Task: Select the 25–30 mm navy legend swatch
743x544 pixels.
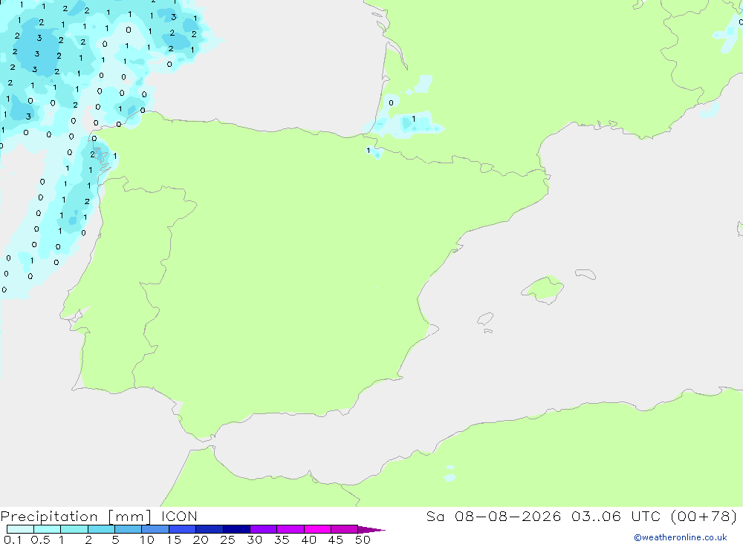Action: click(x=236, y=529)
